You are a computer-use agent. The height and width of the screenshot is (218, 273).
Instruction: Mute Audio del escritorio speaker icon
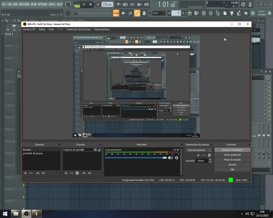click(170, 158)
